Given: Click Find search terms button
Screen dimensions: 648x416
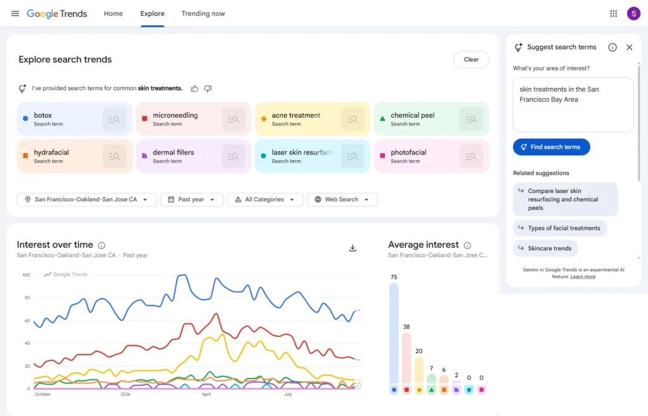Looking at the screenshot, I should pos(551,147).
